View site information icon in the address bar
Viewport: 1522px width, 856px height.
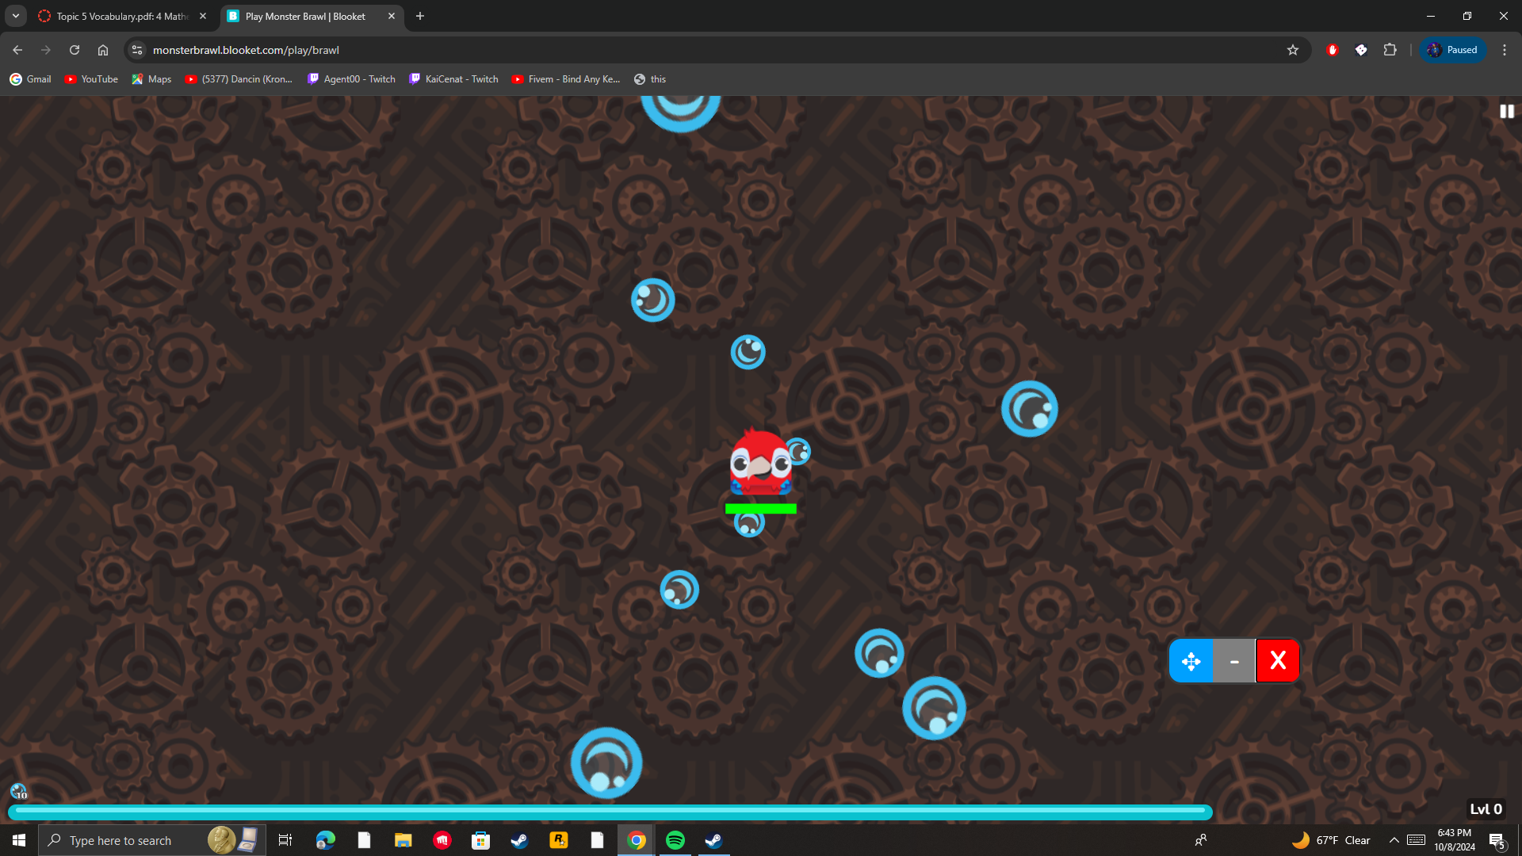click(137, 50)
